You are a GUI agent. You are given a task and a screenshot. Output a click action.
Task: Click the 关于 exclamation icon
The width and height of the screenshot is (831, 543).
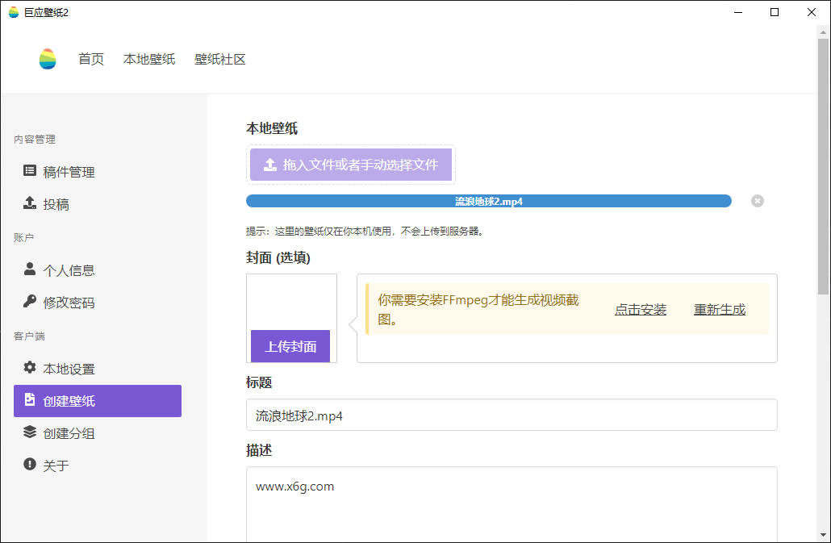(x=29, y=465)
